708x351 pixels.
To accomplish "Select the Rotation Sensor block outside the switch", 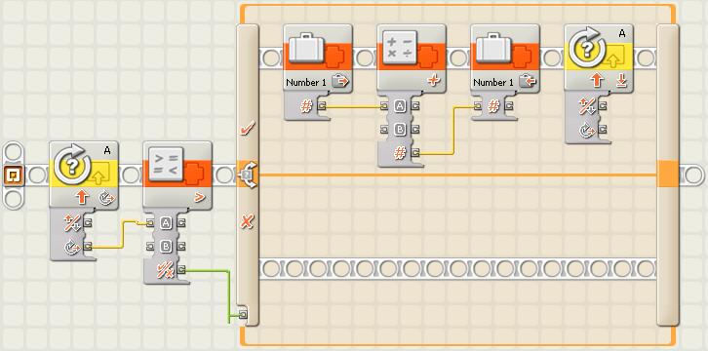I will point(84,175).
